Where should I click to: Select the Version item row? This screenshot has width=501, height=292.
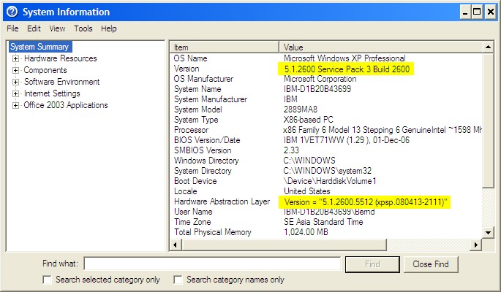pos(187,69)
